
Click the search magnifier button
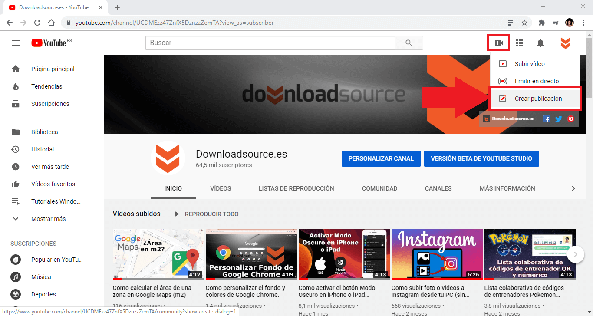pos(409,43)
